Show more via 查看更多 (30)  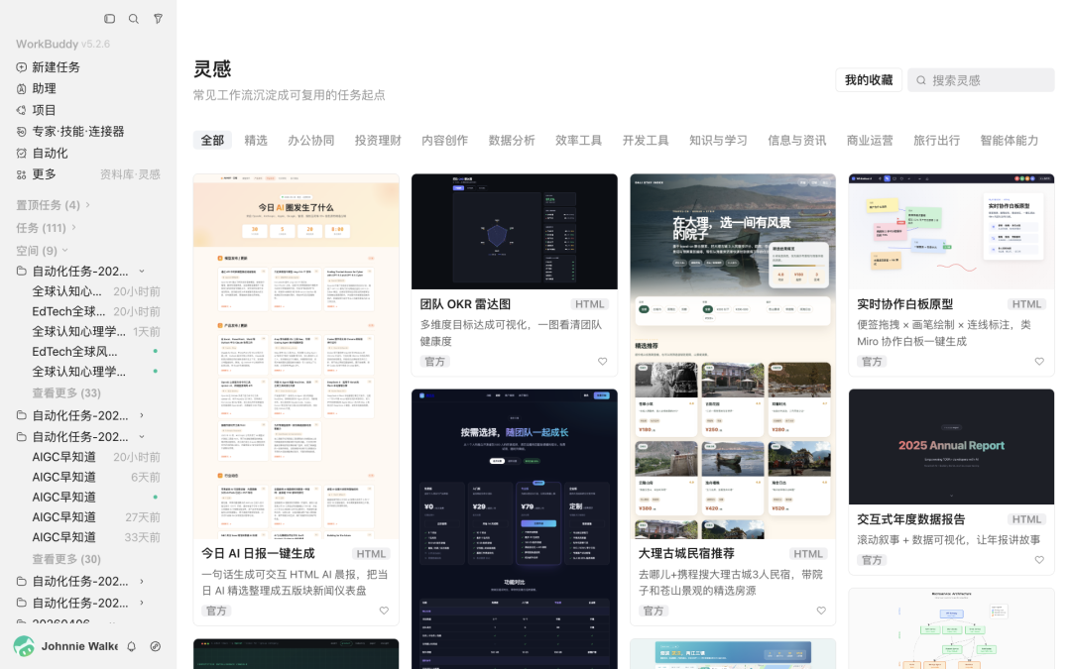tap(66, 559)
